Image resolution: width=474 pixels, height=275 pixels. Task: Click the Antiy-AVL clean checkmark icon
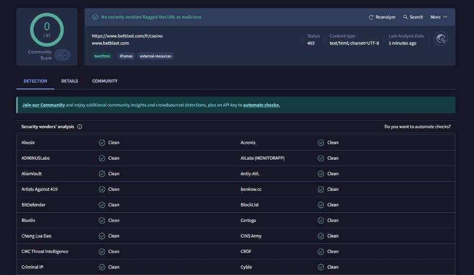(321, 174)
